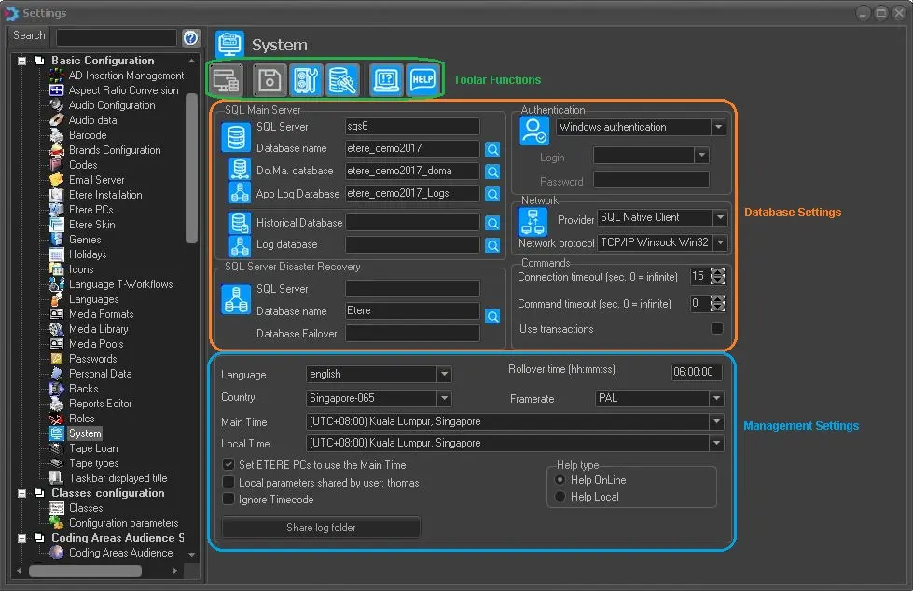Tick the Ignore Timecode checkbox

click(228, 500)
